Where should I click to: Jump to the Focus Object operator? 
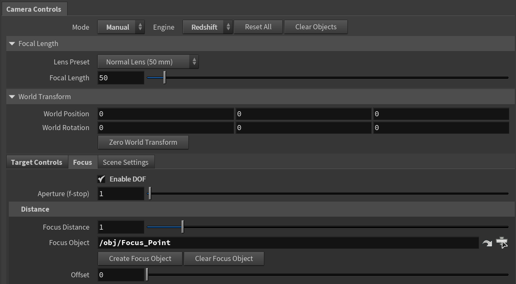(487, 243)
